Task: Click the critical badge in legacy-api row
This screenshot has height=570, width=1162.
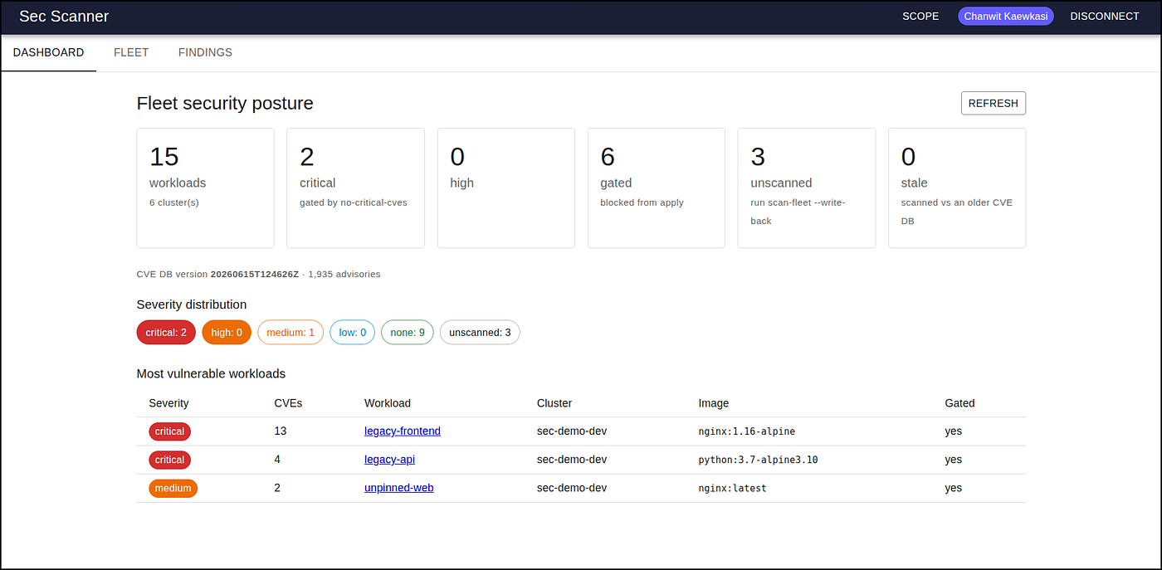Action: coord(170,460)
